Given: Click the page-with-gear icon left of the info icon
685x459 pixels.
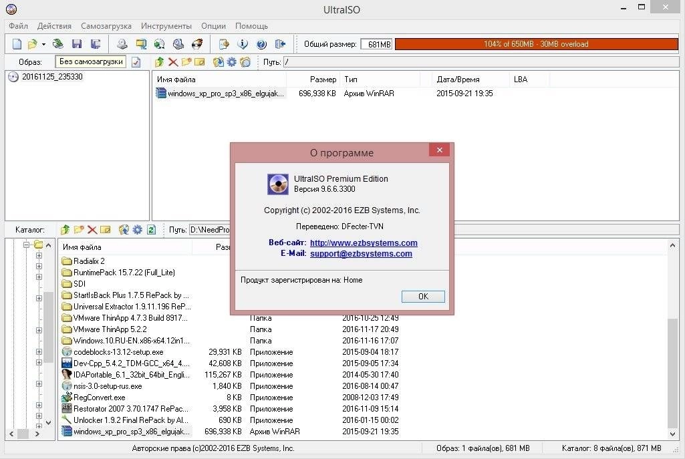Looking at the screenshot, I should [x=224, y=44].
